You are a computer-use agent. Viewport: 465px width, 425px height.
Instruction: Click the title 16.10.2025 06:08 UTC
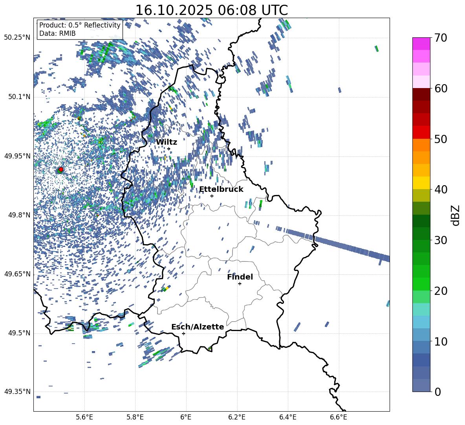coord(211,10)
